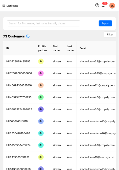Screen dimensions: 119x170
Task: Click avatar for customer HU5253588455424
Action: coord(41,145)
